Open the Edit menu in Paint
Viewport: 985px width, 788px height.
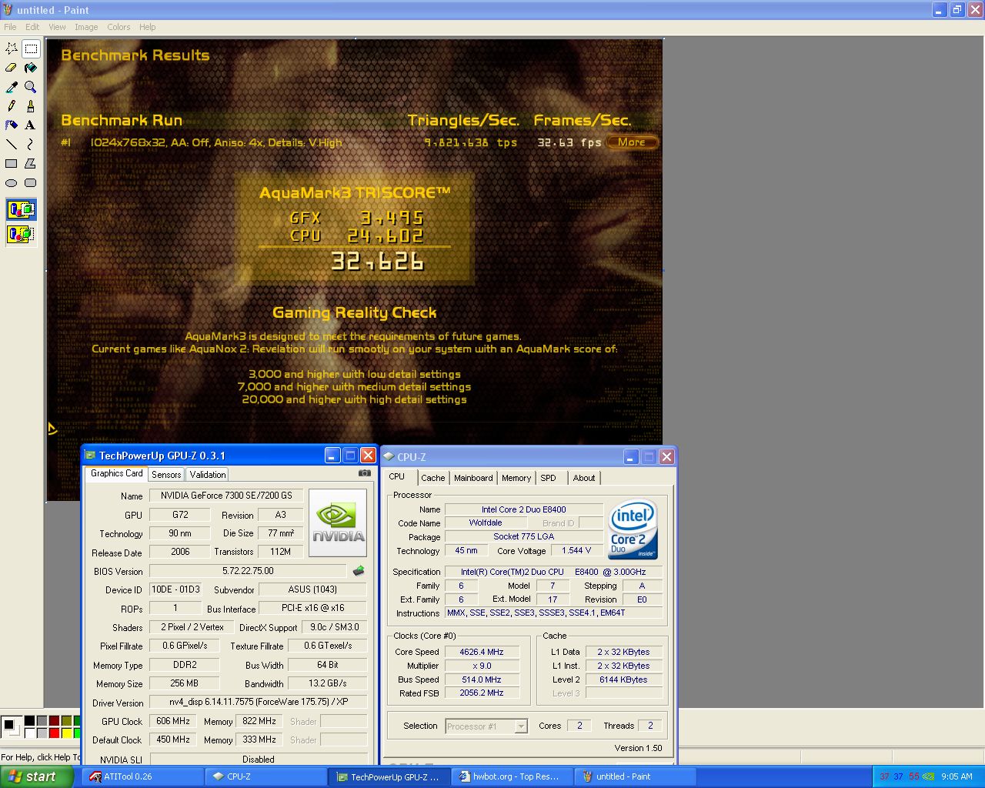pos(32,27)
